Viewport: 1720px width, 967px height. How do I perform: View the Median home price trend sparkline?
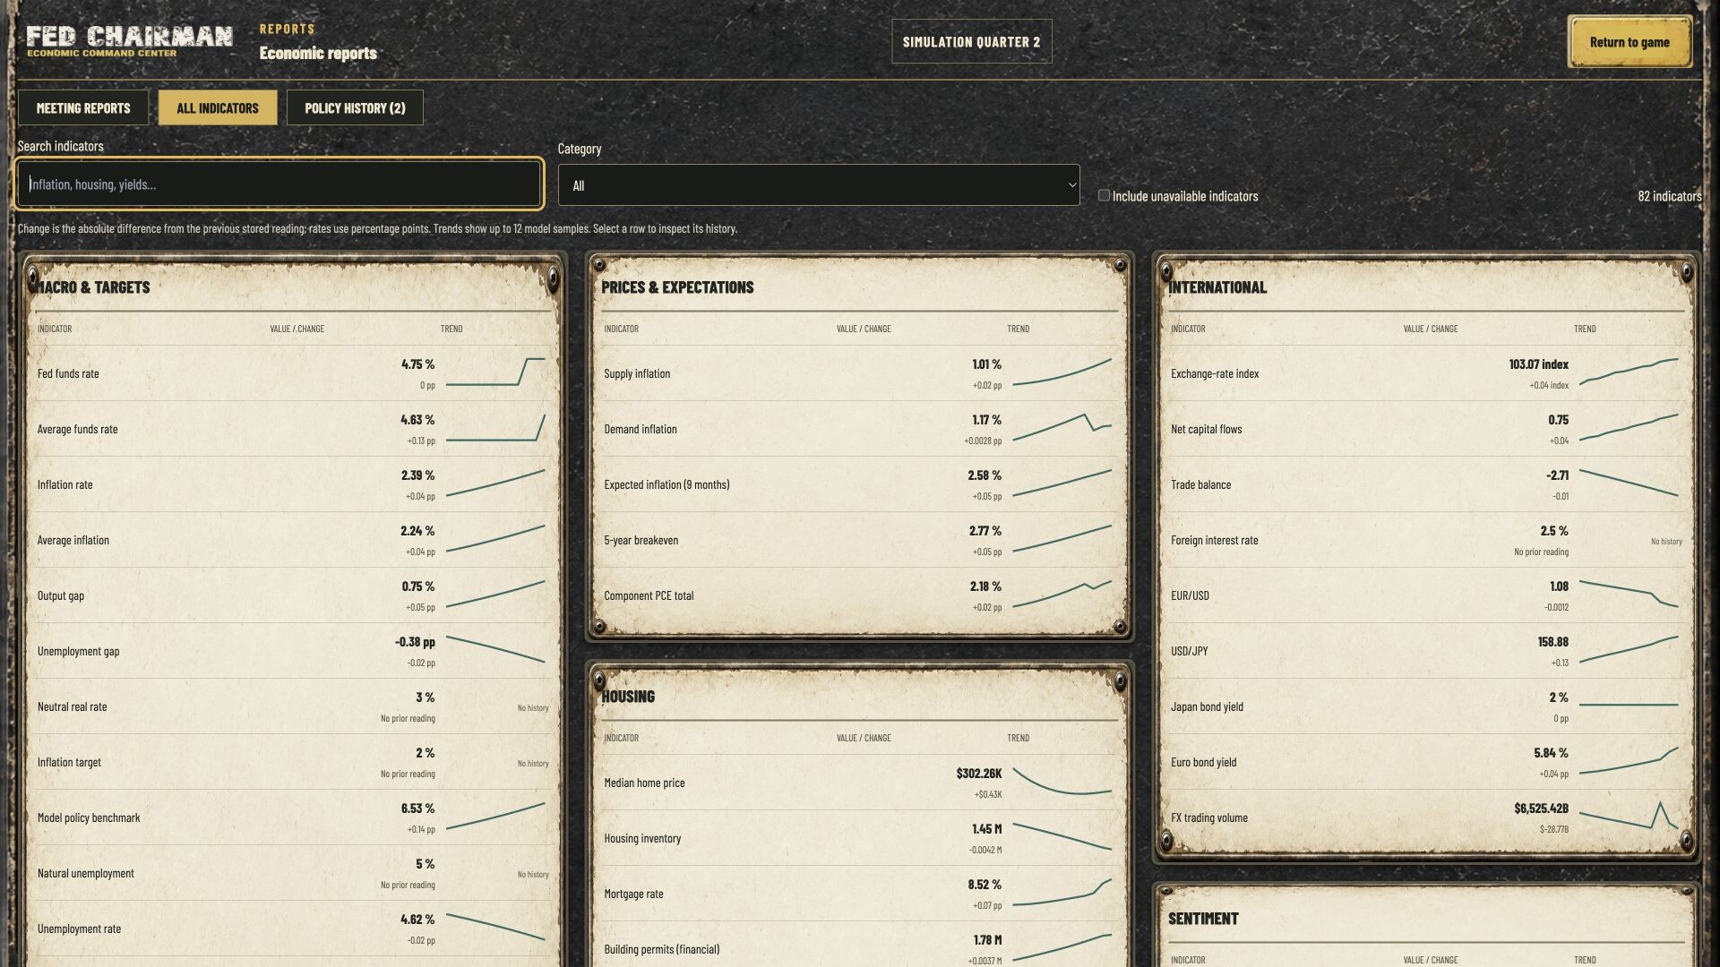(x=1062, y=782)
